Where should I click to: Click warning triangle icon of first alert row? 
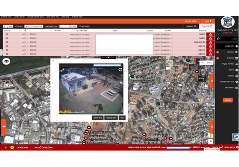coord(210,35)
